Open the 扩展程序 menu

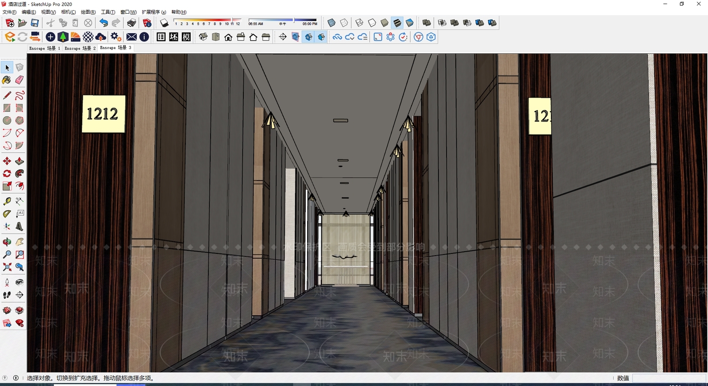pyautogui.click(x=154, y=12)
